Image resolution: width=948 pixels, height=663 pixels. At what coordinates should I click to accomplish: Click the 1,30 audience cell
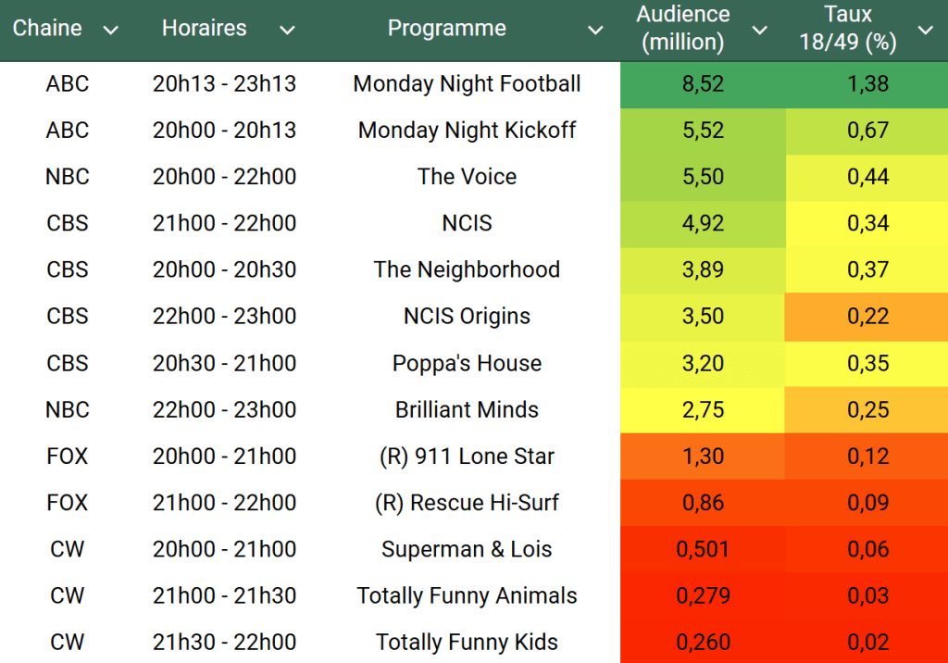703,456
